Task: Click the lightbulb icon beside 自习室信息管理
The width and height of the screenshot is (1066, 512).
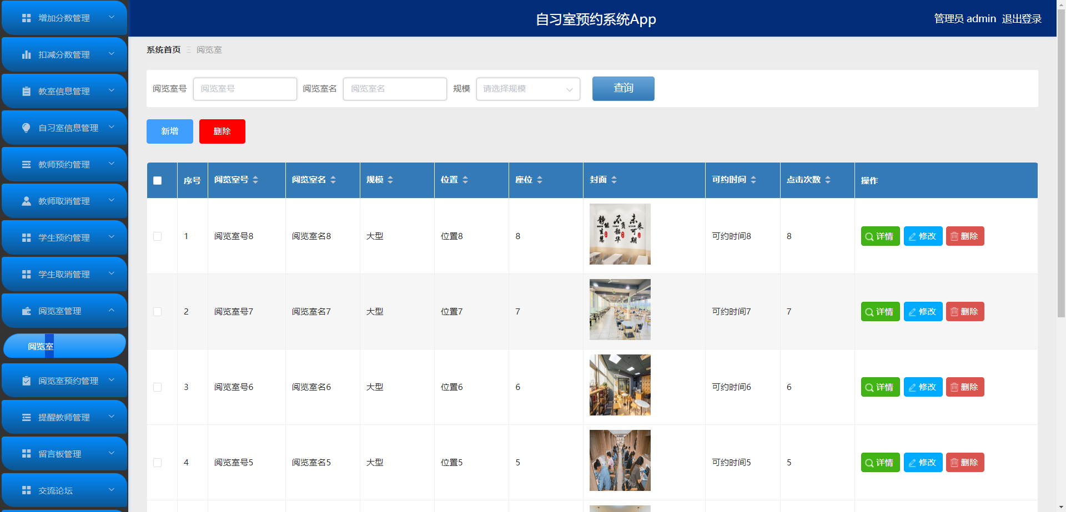Action: click(26, 128)
